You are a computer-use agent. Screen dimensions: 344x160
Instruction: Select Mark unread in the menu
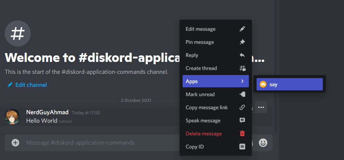tap(216, 95)
